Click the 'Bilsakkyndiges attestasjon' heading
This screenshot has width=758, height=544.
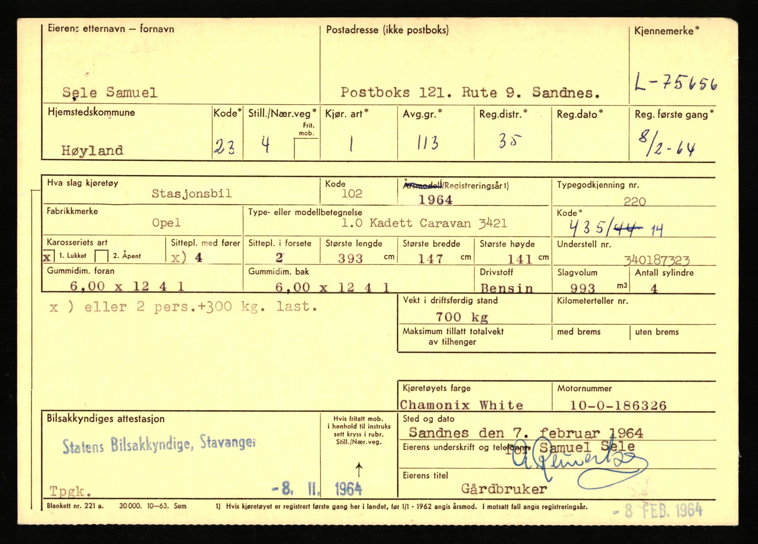coord(105,419)
